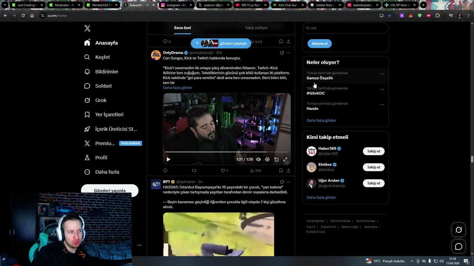
Task: Open Profil page
Action: 96,157
